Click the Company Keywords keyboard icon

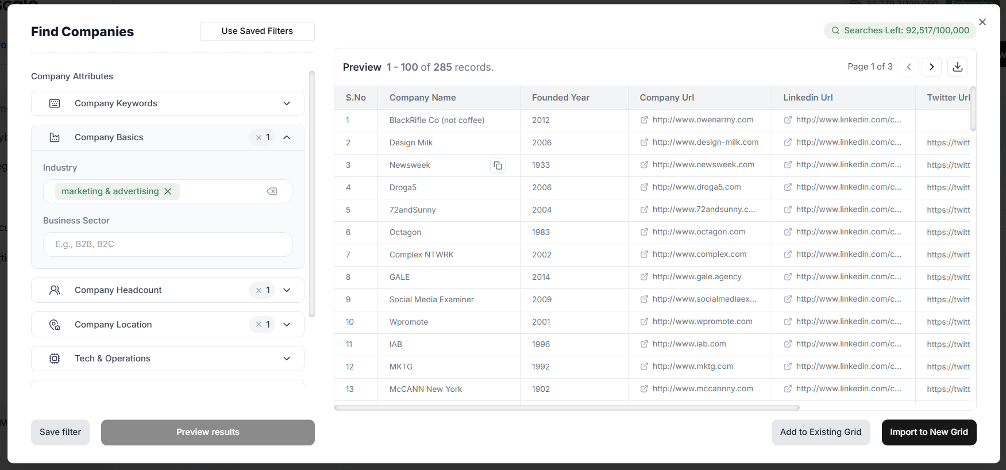tap(55, 103)
